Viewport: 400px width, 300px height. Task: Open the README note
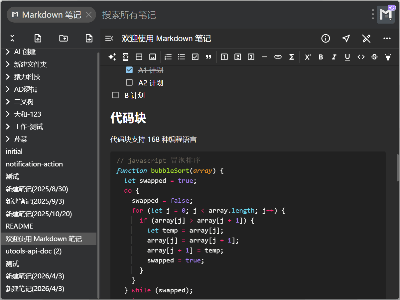(19, 226)
